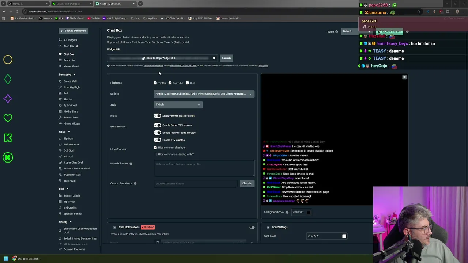Toggle Enable Better TTV emotes
The image size is (468, 263).
click(157, 125)
